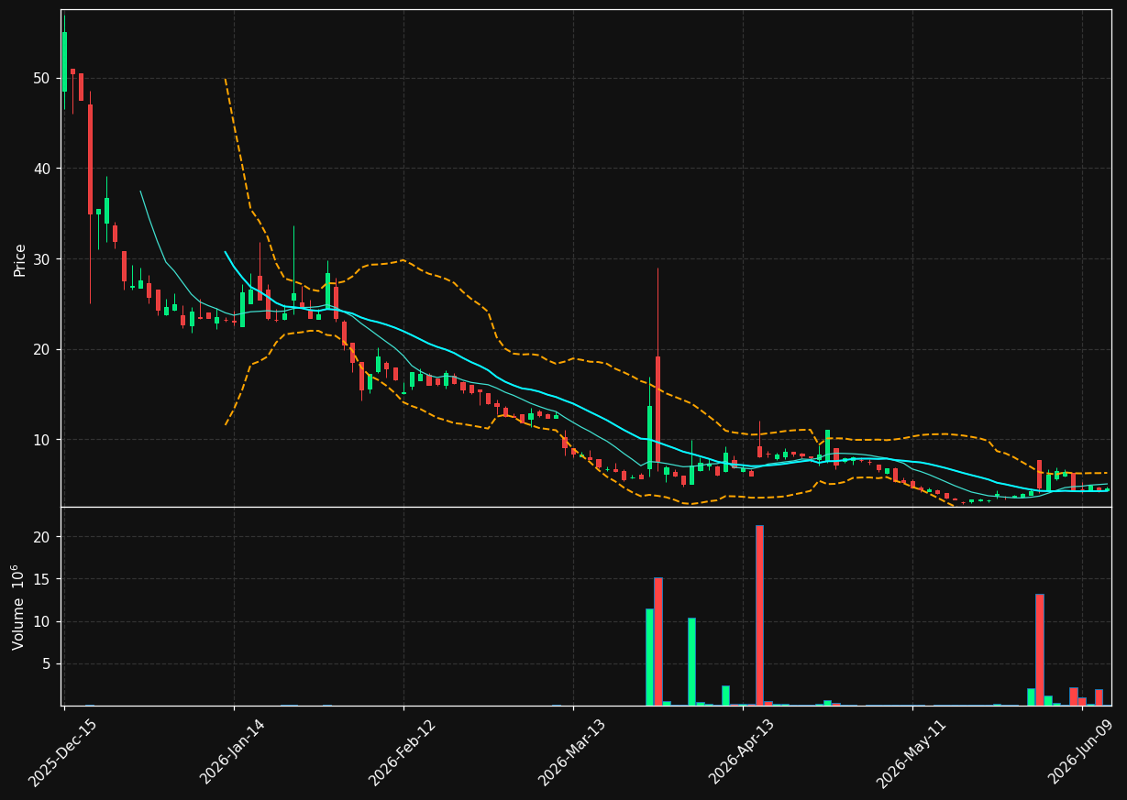
Task: Click the price tick label 40
Action: (x=41, y=169)
